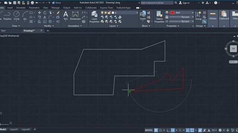Click the Plot print icon

[x=32, y=3]
